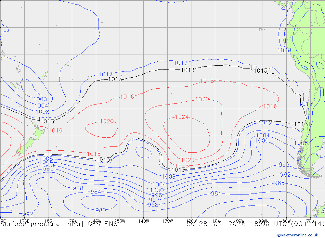Select the 140W longitude axis label
The height and width of the screenshot is (238, 325).
click(144, 221)
